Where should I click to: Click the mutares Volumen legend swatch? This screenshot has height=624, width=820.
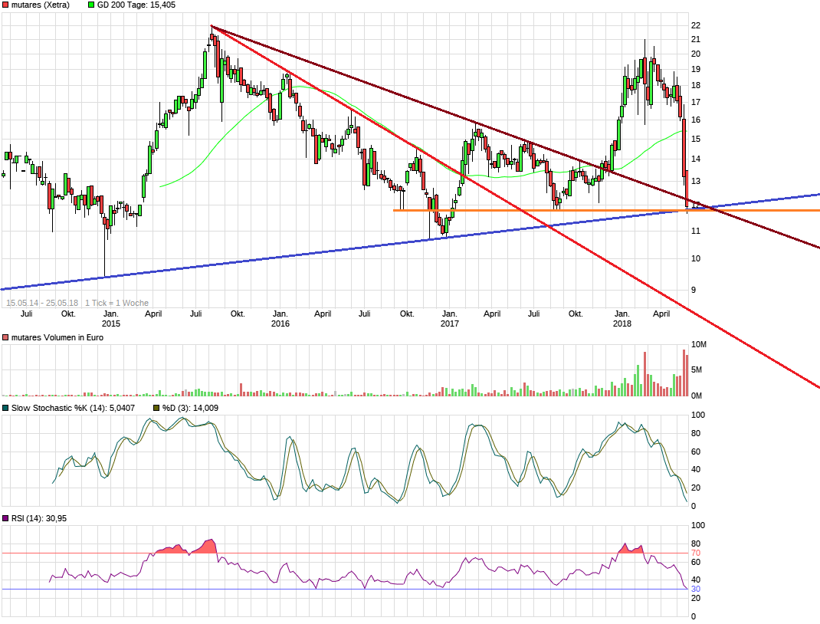6,337
